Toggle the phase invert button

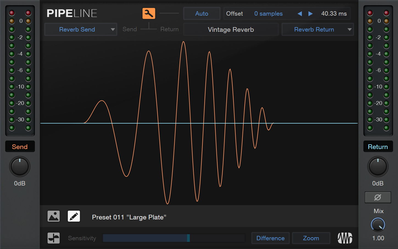point(378,197)
